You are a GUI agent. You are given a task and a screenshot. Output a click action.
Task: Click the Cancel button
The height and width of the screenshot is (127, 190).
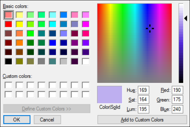[x=47, y=120]
